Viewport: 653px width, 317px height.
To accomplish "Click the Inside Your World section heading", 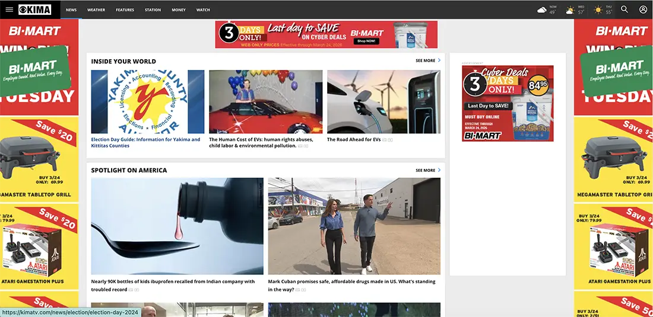I will (x=123, y=62).
